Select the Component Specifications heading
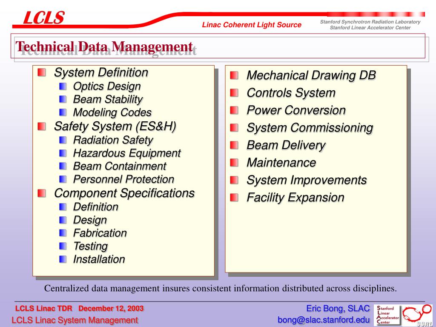Viewport: 436px width, 327px height. point(124,193)
